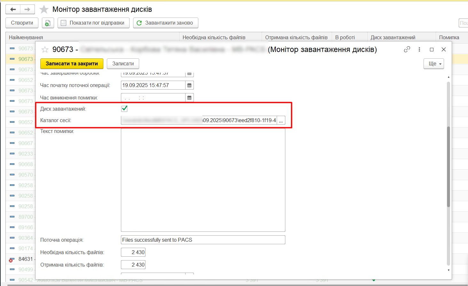
Task: Click the forward navigation arrow
Action: 28,10
